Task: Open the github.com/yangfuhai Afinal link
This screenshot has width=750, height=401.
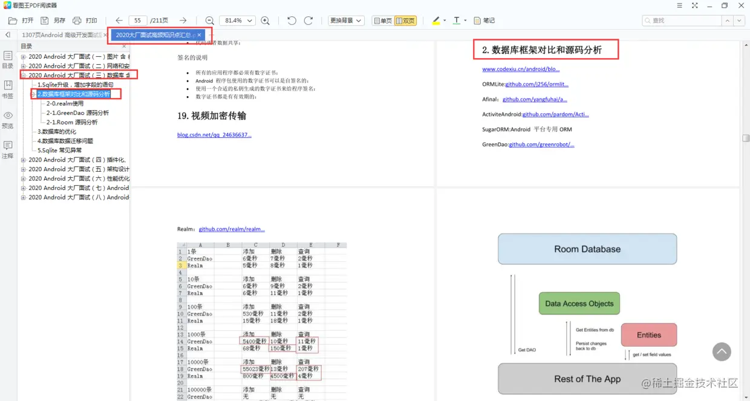Action: click(x=535, y=99)
